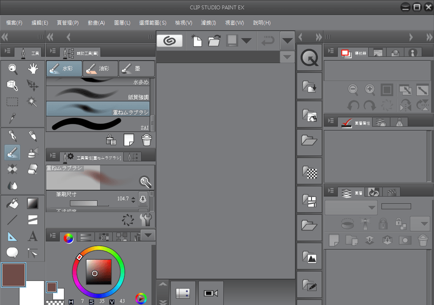Select the Frame border tool
The width and height of the screenshot is (434, 305).
[33, 220]
